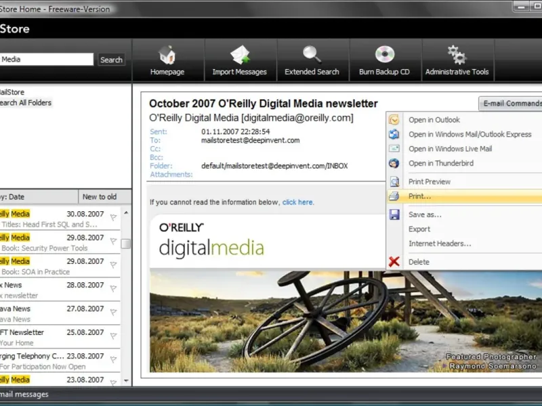
Task: Choose Delete from the menu
Action: [x=419, y=262]
